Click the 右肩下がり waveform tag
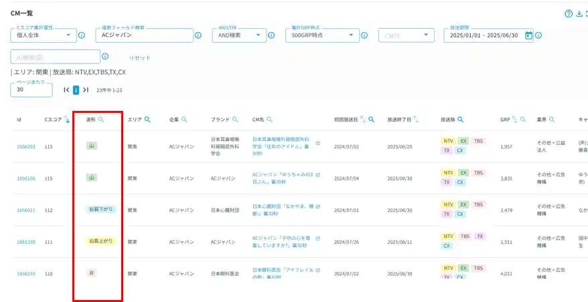The width and height of the screenshot is (588, 302). 100,210
